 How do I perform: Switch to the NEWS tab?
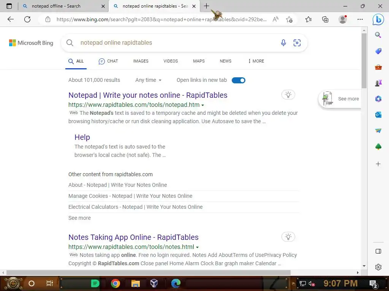[x=225, y=61]
